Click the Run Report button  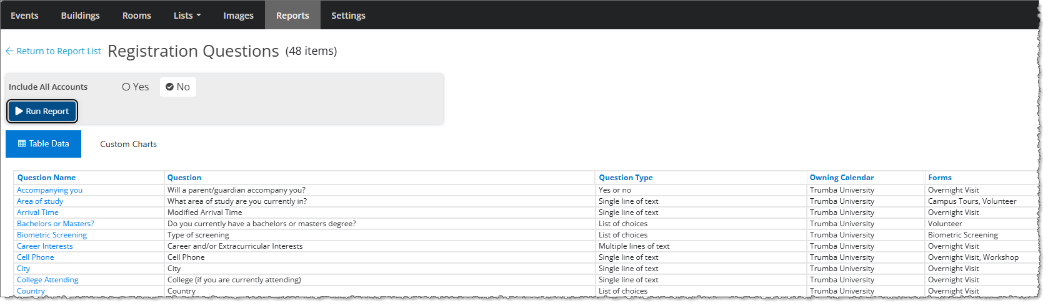(42, 111)
